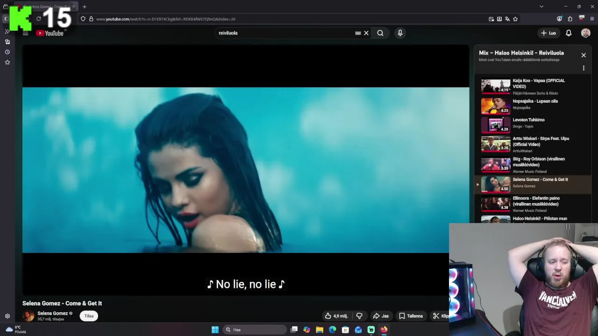Play Levoton Tuhkimo from the playlist

533,124
